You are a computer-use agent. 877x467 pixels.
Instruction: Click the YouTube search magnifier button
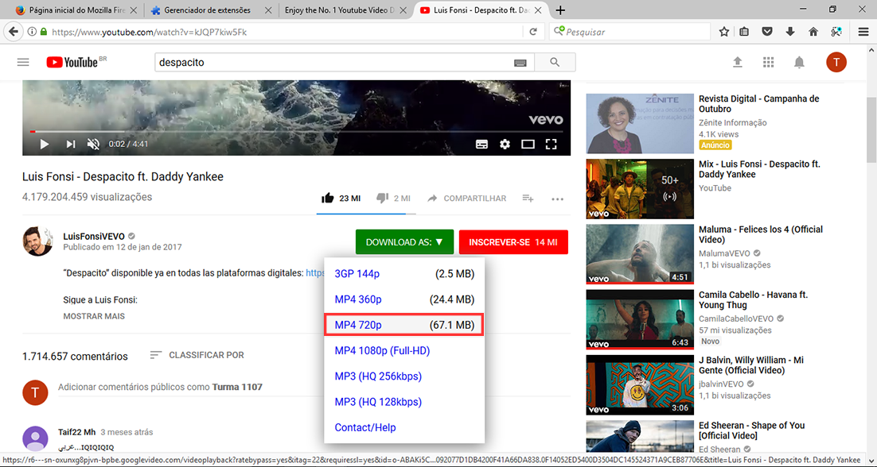pyautogui.click(x=555, y=63)
